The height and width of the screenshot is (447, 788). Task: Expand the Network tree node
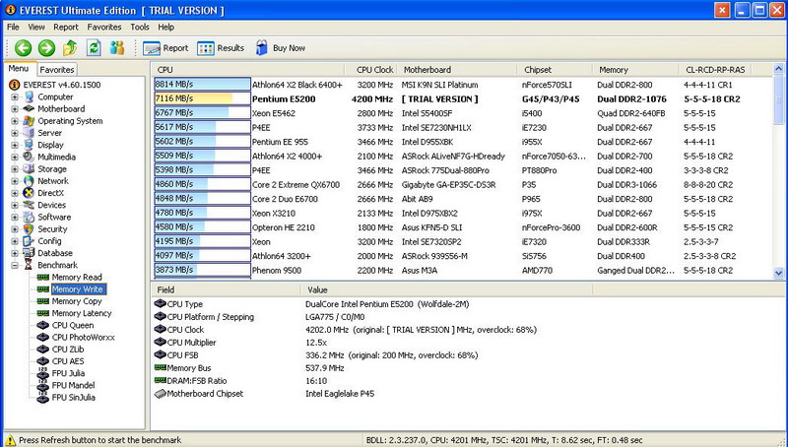pos(15,181)
